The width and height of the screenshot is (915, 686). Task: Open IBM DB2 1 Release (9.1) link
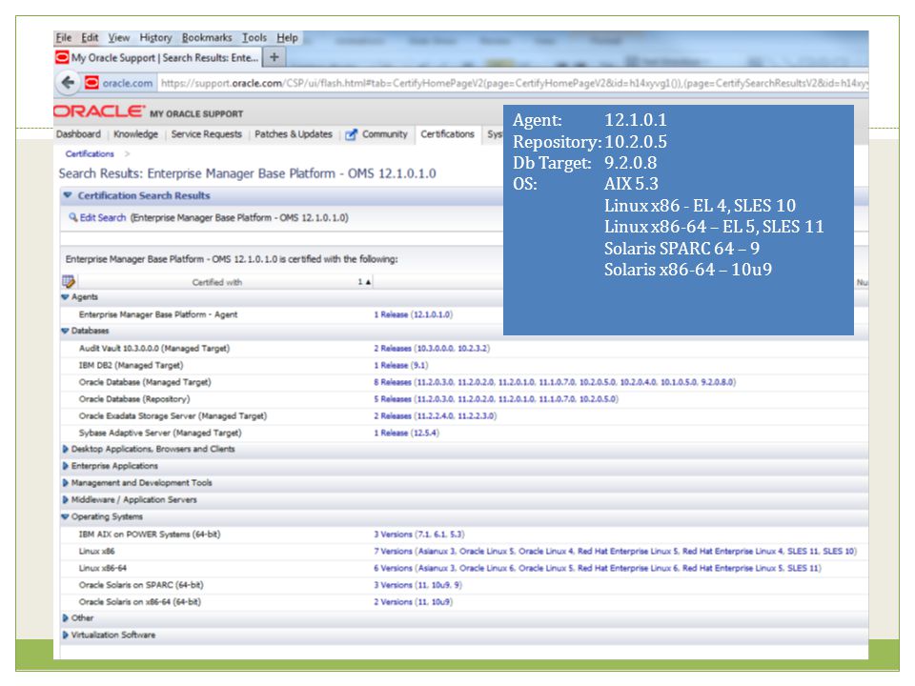[401, 365]
